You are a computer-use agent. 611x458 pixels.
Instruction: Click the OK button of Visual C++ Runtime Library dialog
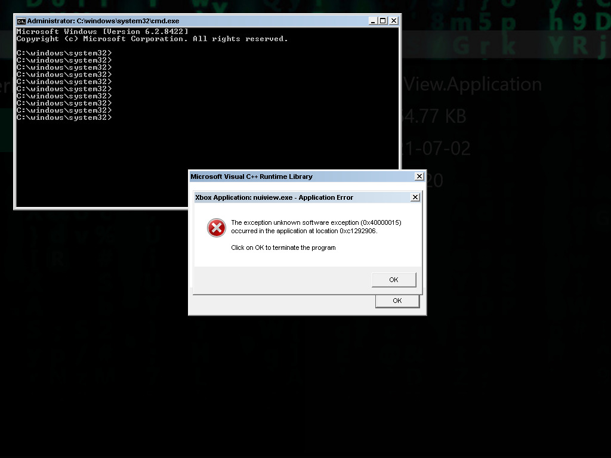pyautogui.click(x=397, y=301)
